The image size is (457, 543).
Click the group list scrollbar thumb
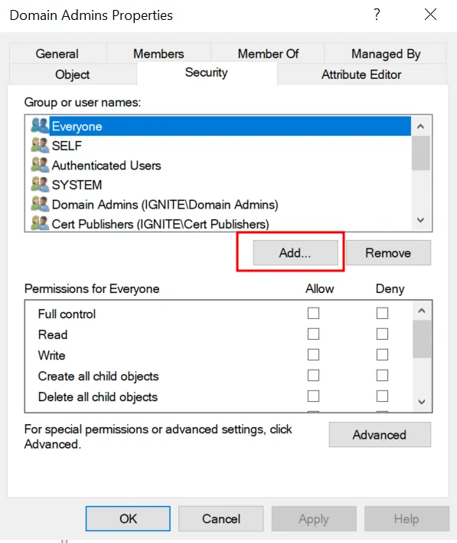coord(421,153)
